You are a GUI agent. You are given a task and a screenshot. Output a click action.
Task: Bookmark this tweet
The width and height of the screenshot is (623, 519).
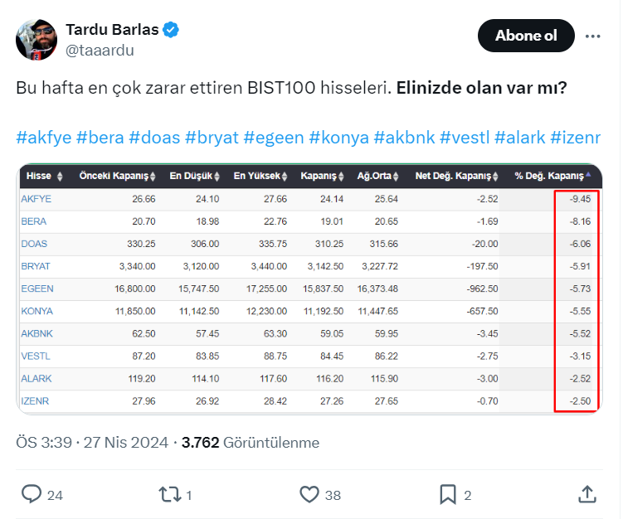click(448, 494)
